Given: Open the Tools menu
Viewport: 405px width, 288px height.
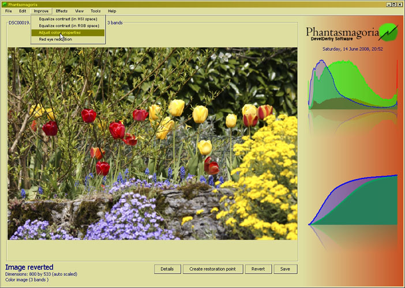Looking at the screenshot, I should click(95, 11).
